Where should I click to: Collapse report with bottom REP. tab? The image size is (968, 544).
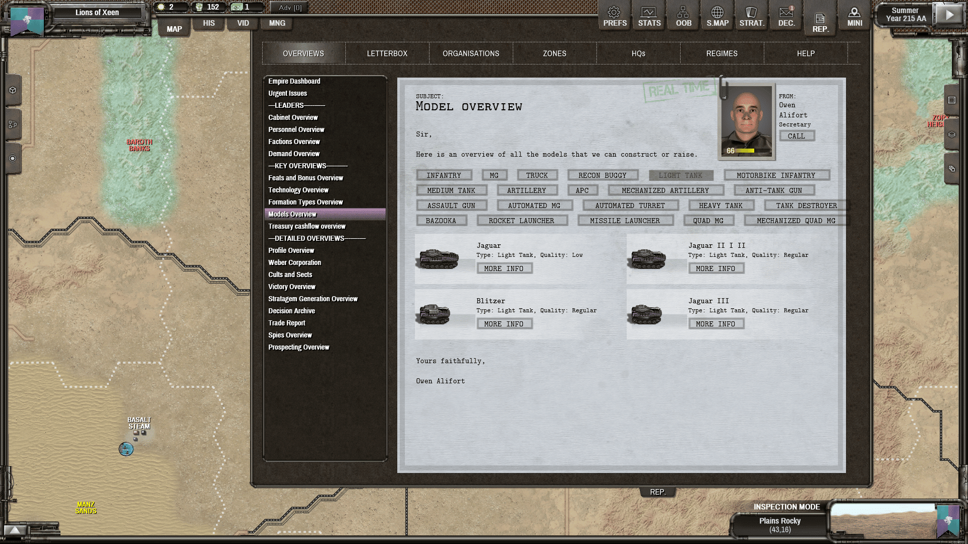point(657,492)
